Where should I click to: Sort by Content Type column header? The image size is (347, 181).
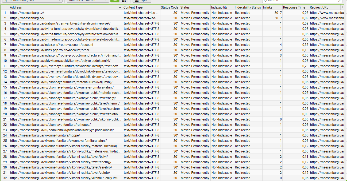coord(141,7)
